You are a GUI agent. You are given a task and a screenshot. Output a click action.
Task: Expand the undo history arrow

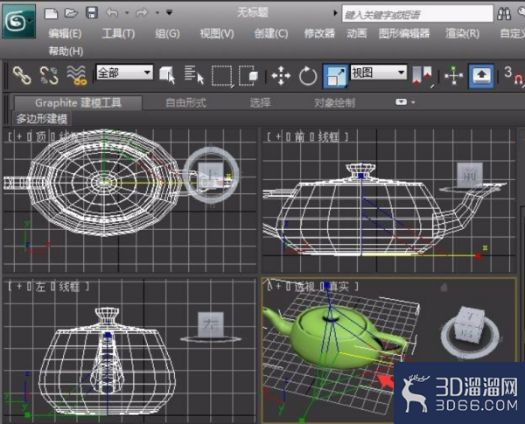click(127, 13)
